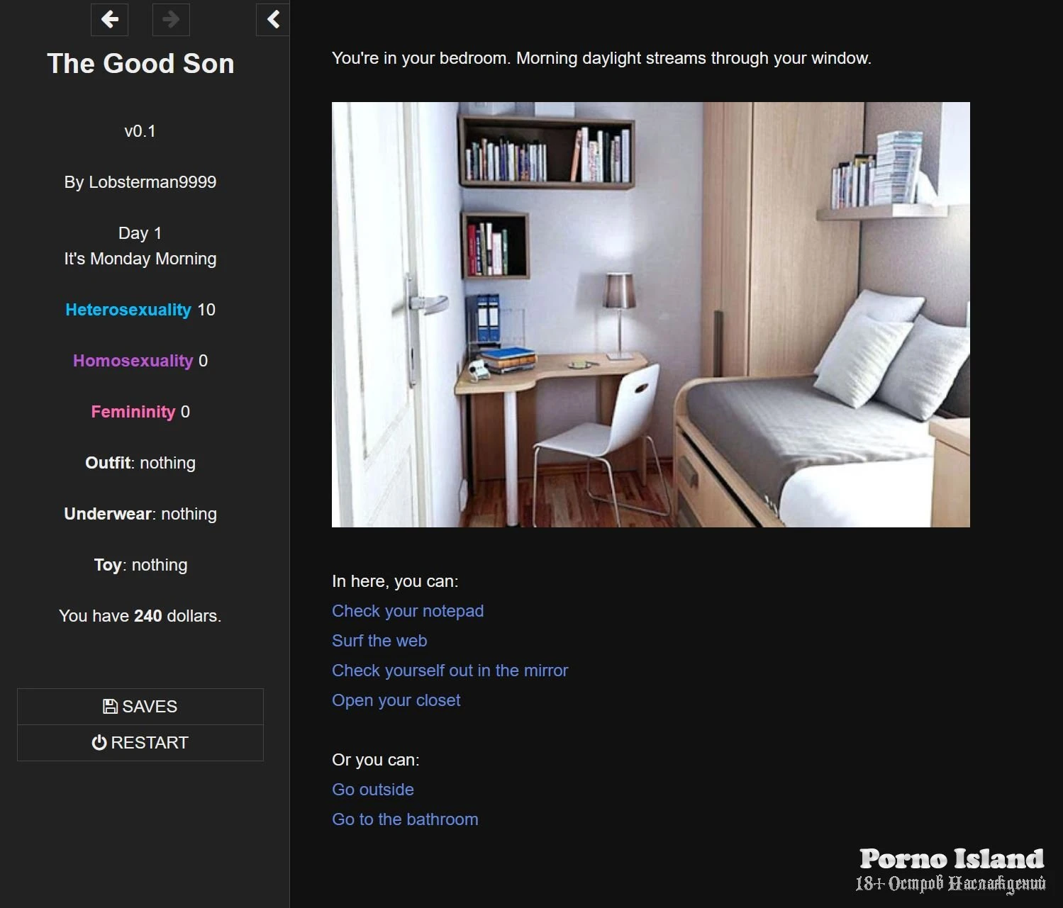Viewport: 1063px width, 908px height.
Task: Click the pink Femininity stat label
Action: coord(133,412)
